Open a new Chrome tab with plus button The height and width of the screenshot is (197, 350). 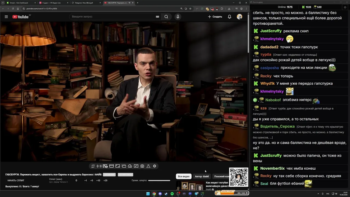click(x=138, y=3)
